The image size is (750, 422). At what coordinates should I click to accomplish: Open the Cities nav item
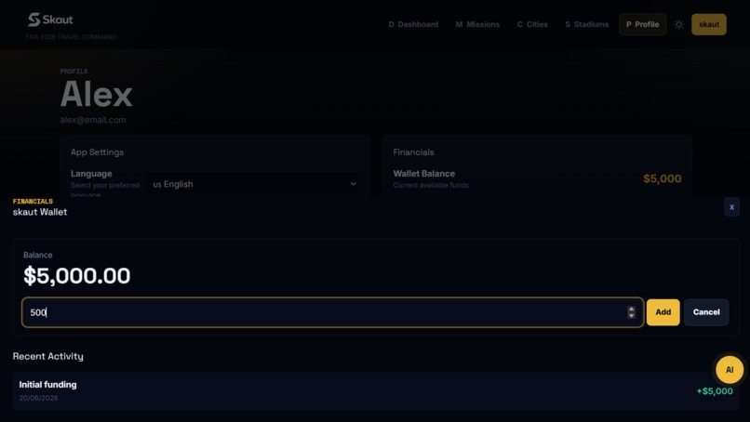pyautogui.click(x=532, y=24)
